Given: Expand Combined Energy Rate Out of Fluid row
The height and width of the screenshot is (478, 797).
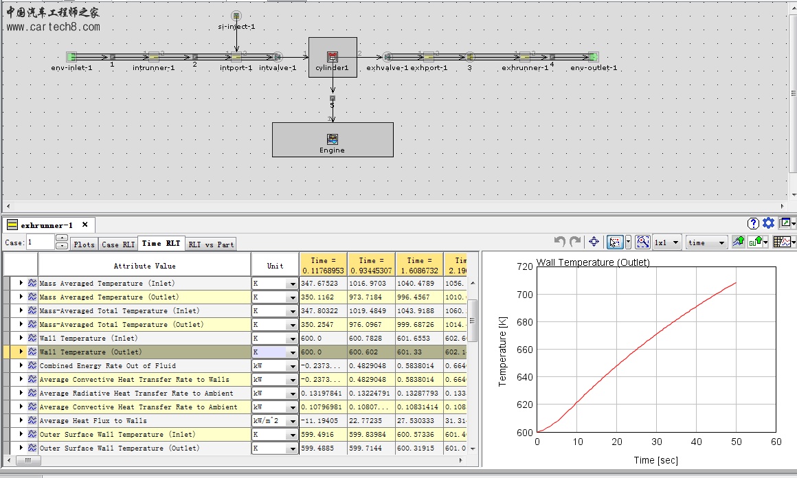Looking at the screenshot, I should point(21,365).
